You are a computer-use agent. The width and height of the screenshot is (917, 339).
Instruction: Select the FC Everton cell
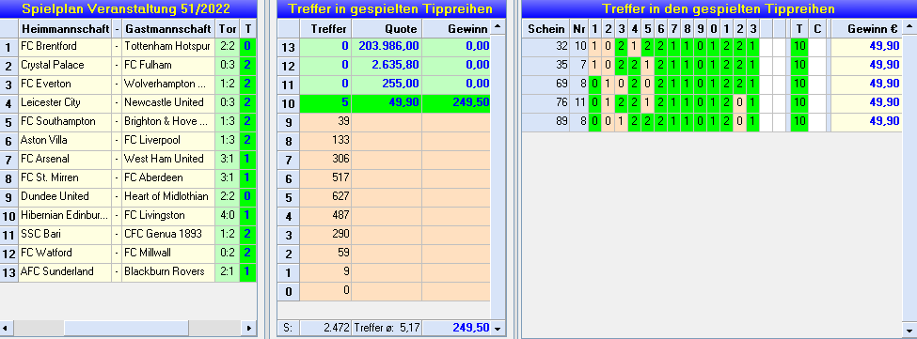[x=65, y=84]
